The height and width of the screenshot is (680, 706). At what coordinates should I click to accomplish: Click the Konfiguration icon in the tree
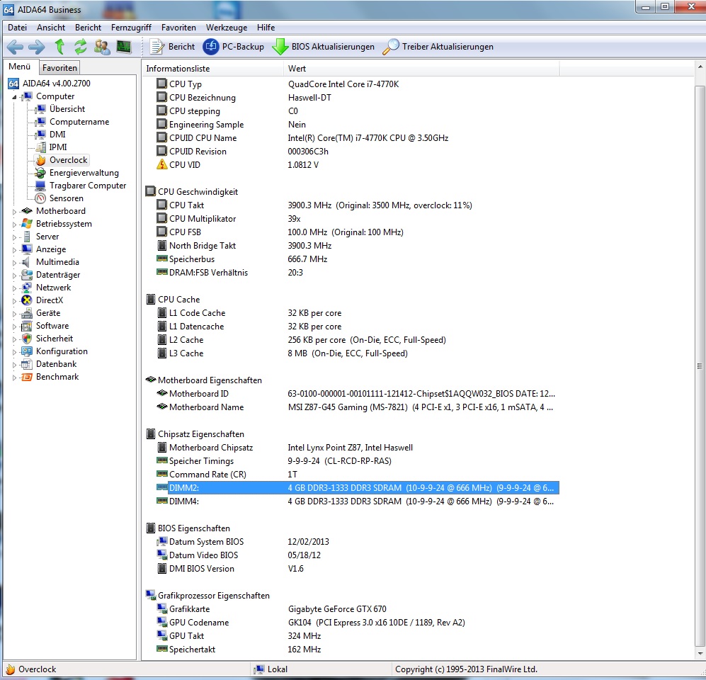[x=27, y=351]
